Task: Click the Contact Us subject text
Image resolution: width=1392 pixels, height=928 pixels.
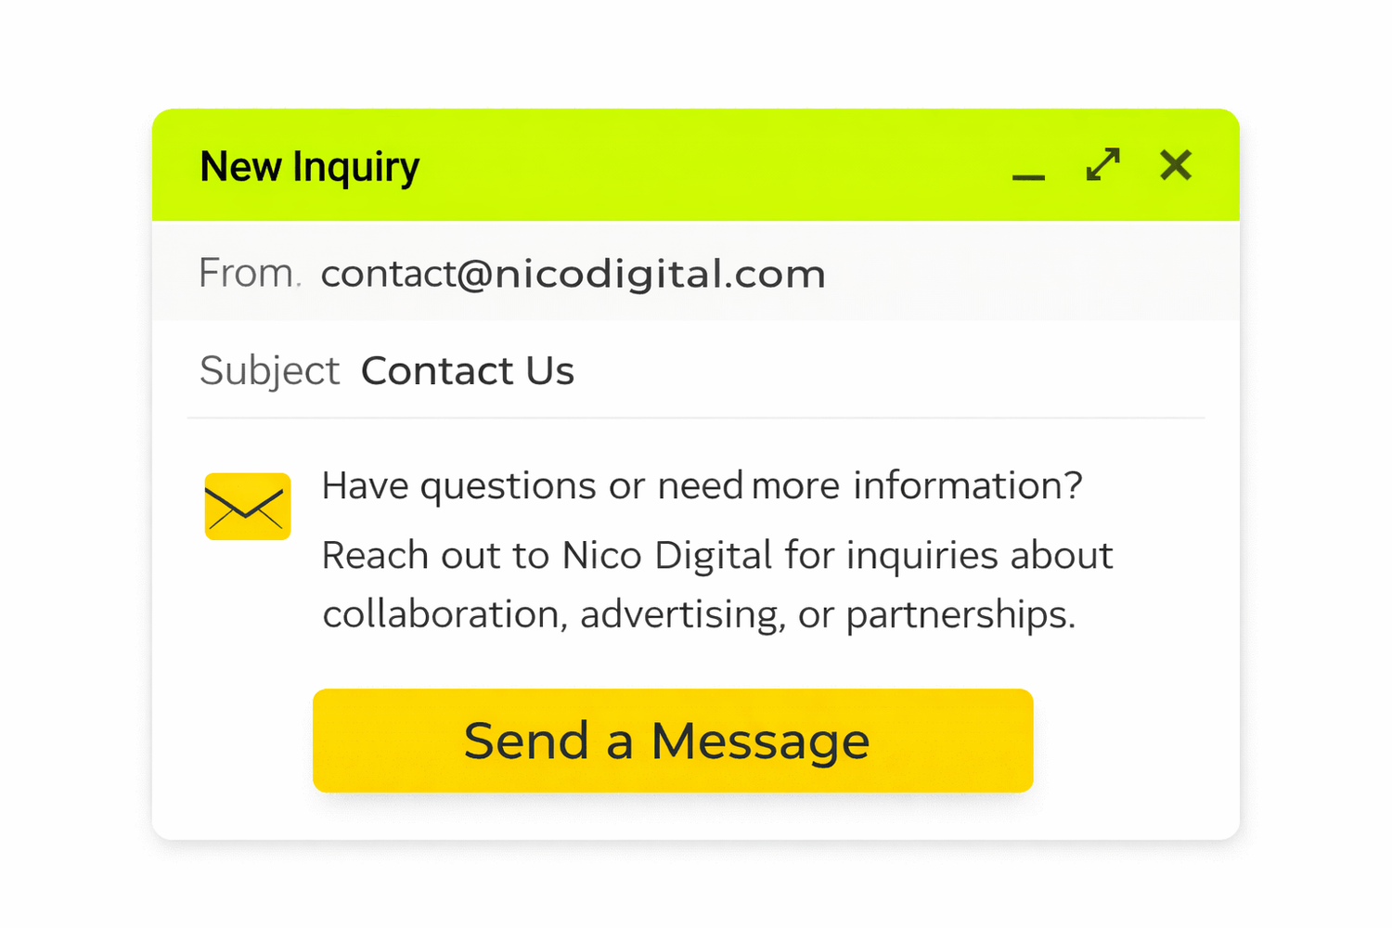Action: [x=468, y=371]
